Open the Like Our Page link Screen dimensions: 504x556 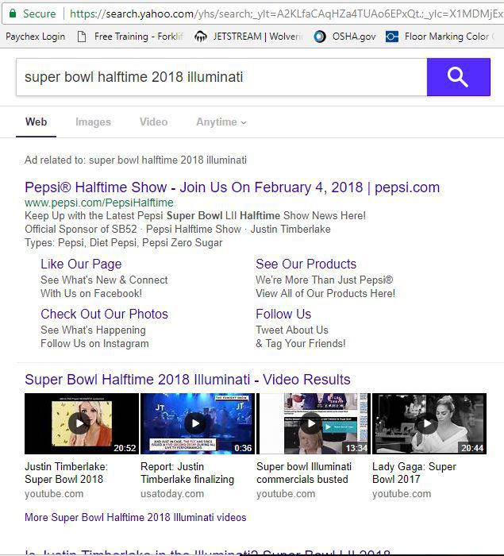tap(81, 264)
